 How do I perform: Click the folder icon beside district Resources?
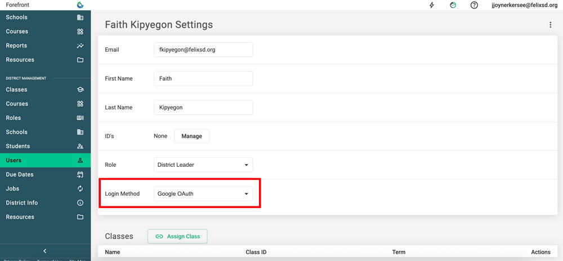(x=80, y=217)
